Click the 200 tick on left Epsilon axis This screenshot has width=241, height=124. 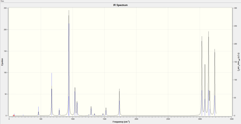point(6,30)
